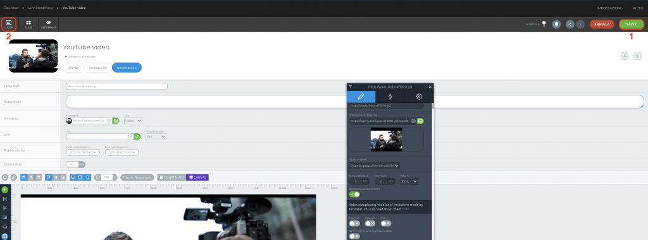Screen dimensions: 648x240
Task: Switch to the Animazione tab
Action: click(x=98, y=68)
